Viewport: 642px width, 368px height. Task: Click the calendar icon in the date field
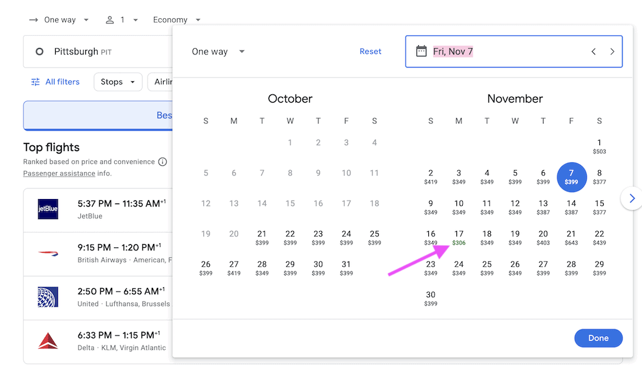421,51
